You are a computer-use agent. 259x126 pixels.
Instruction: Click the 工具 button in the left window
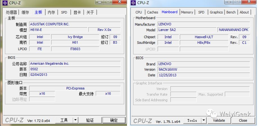[64, 120]
